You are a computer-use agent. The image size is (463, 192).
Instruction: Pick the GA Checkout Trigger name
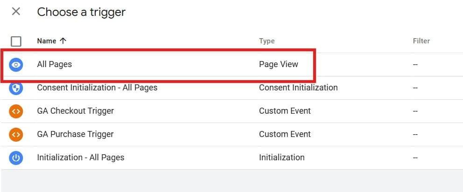click(75, 111)
